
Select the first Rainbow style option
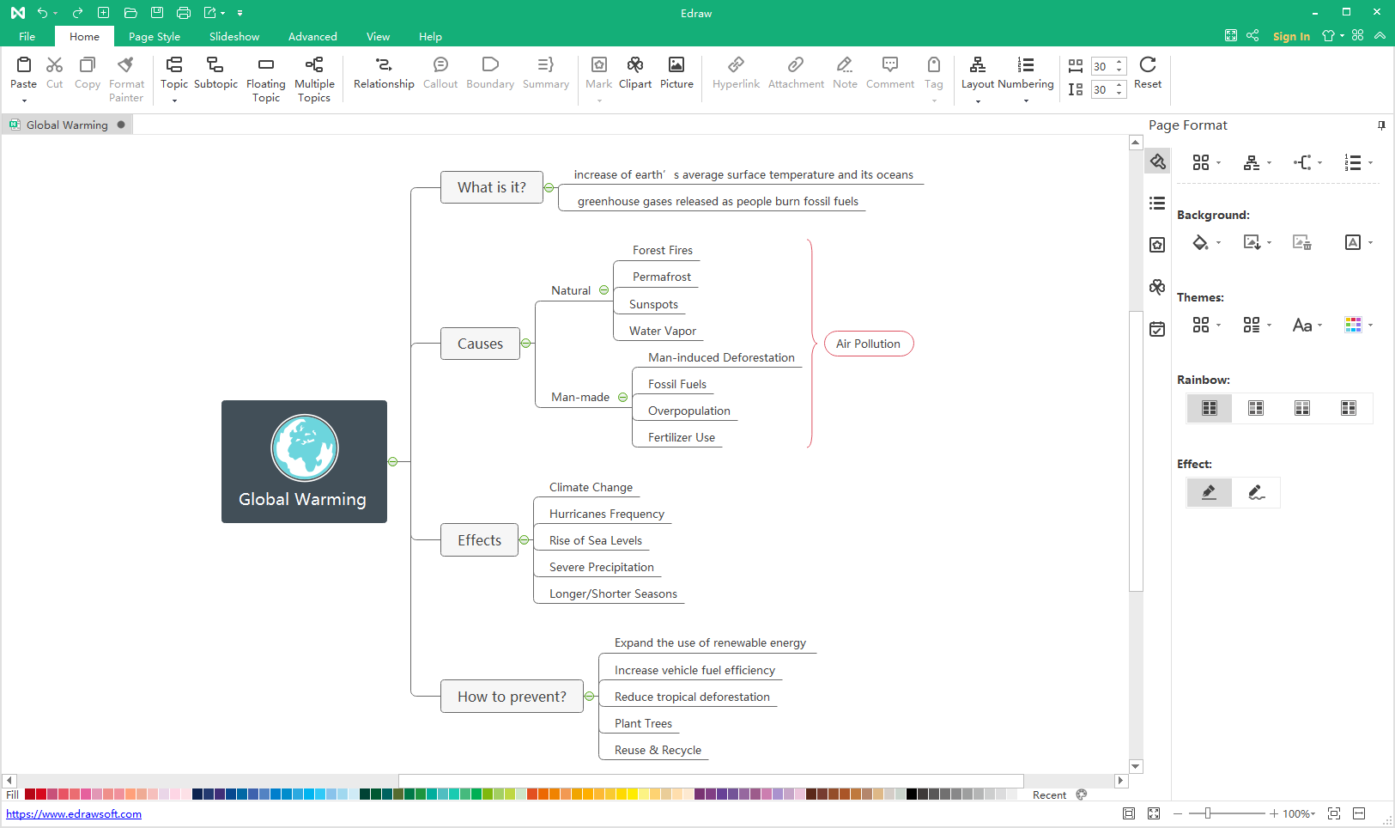pyautogui.click(x=1210, y=408)
